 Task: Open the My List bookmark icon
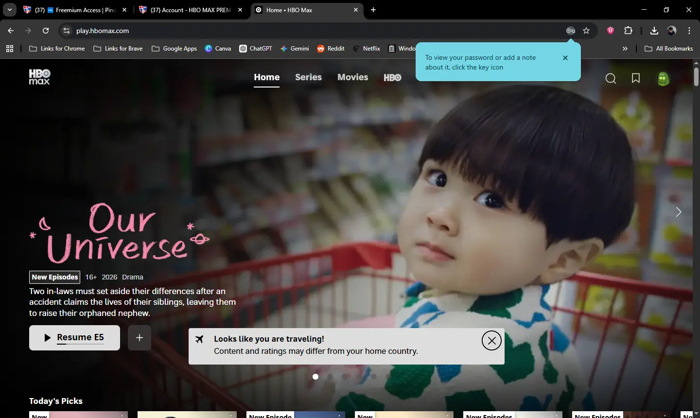coord(636,78)
